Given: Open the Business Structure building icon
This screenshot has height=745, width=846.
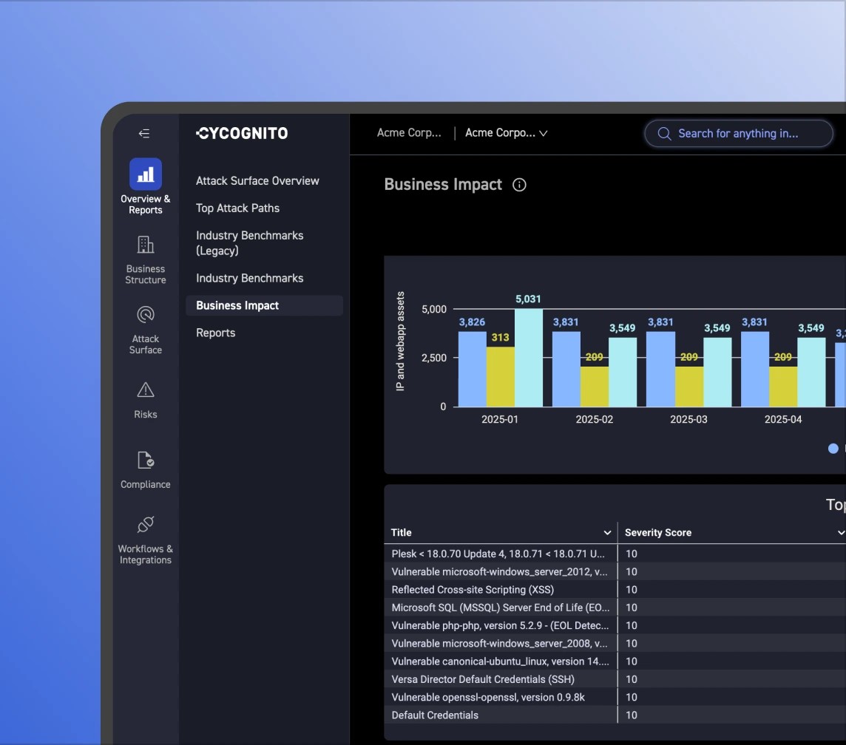Looking at the screenshot, I should click(x=146, y=245).
